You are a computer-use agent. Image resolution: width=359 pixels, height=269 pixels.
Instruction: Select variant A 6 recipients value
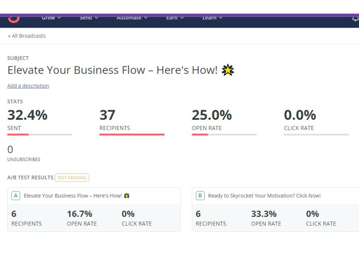click(14, 214)
